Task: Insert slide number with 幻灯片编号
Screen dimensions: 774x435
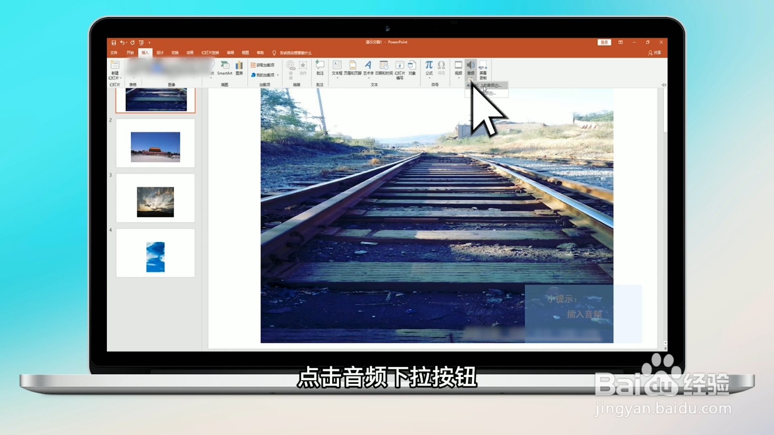Action: point(400,69)
